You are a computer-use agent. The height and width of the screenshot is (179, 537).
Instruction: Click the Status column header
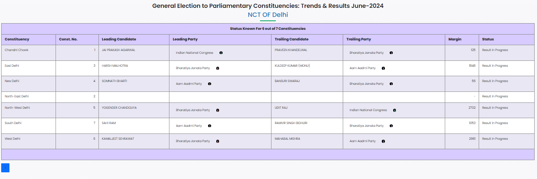click(x=488, y=39)
